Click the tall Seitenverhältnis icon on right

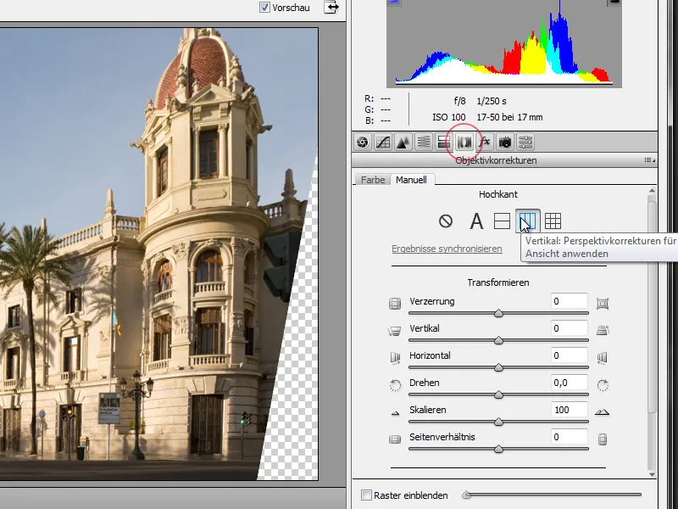point(603,439)
